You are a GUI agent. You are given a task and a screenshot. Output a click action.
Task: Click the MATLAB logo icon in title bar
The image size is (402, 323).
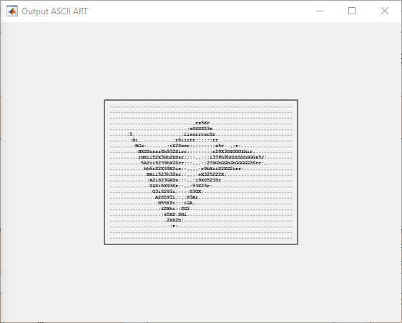[12, 11]
